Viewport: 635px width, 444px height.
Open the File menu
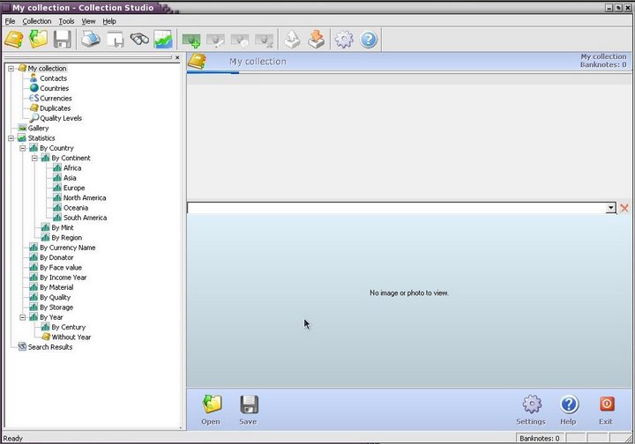point(10,21)
